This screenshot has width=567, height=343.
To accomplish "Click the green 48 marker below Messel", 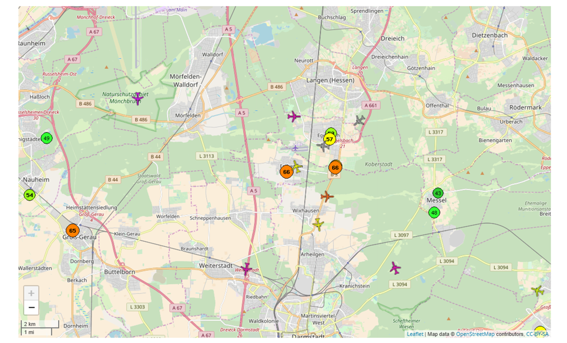I will coord(434,213).
